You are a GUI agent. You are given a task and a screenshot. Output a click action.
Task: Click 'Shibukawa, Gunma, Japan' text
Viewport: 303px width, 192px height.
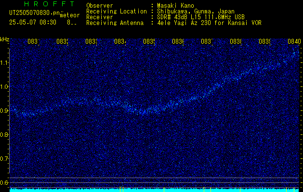point(196,12)
